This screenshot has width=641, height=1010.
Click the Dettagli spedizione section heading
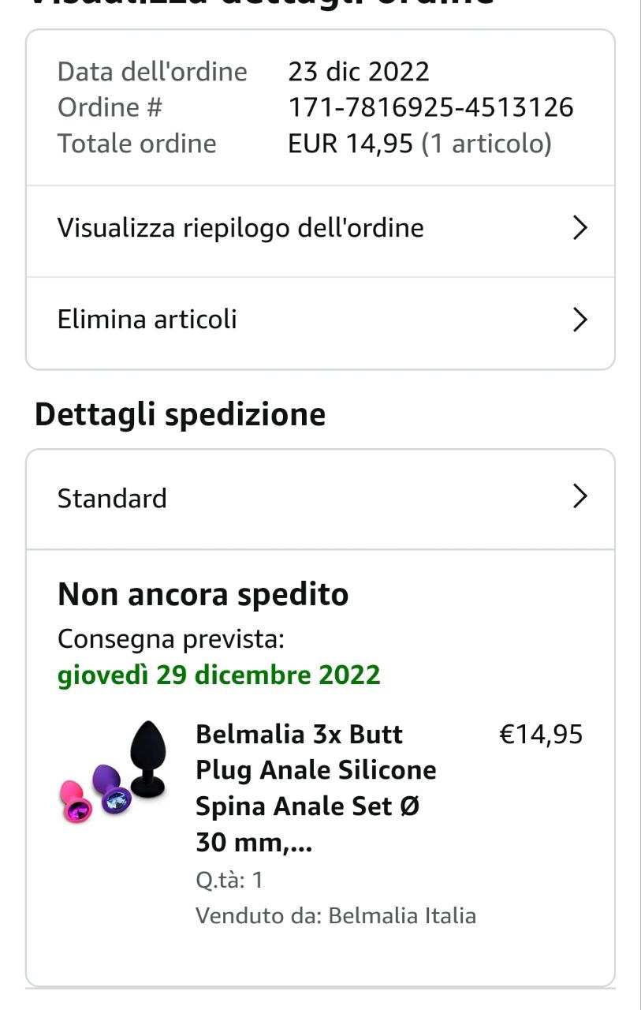pos(180,414)
